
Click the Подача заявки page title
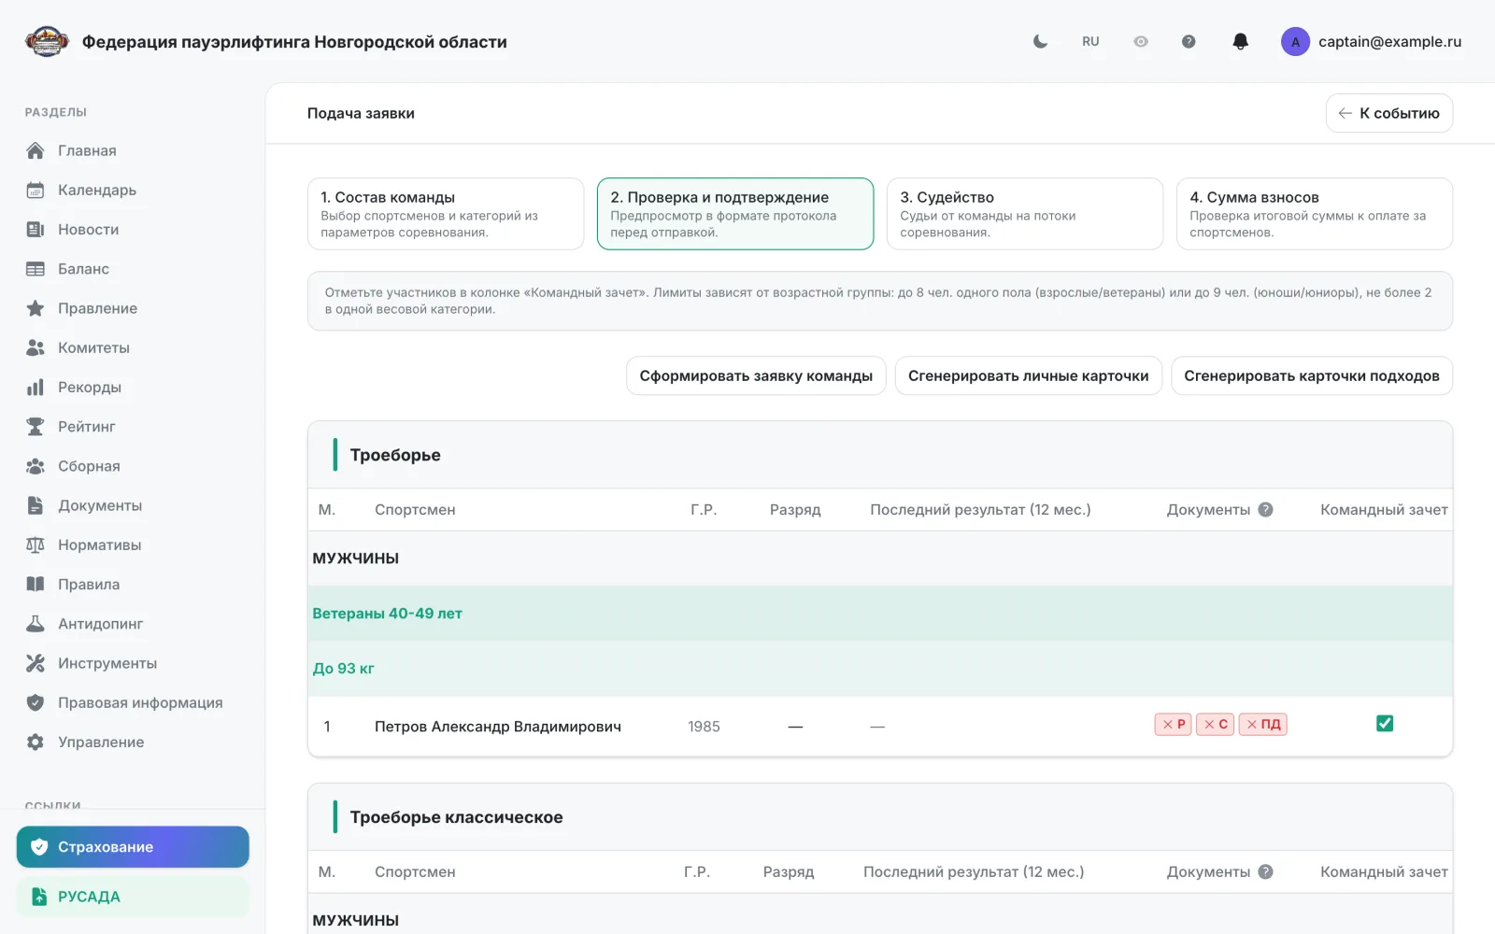tap(361, 113)
